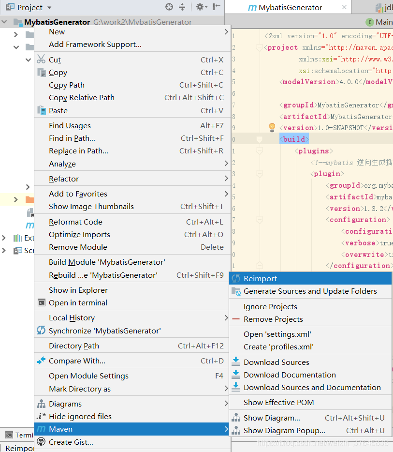This screenshot has height=452, width=393.
Task: Switch to the MybatisGenerator editor tab
Action: [x=288, y=7]
